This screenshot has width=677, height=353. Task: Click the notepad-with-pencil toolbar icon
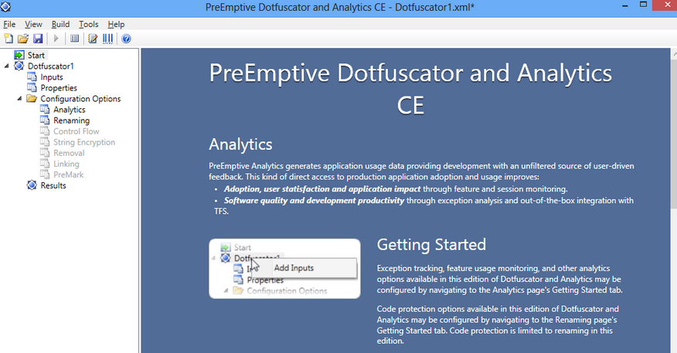pos(93,39)
